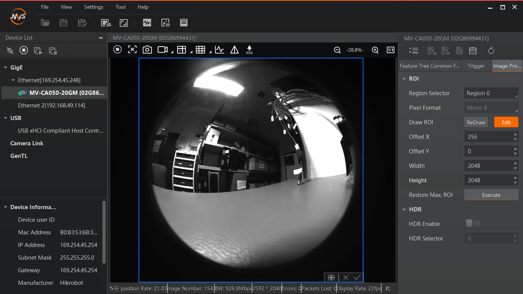Switch to the Trigger tab
Image resolution: width=523 pixels, height=294 pixels.
(x=476, y=65)
